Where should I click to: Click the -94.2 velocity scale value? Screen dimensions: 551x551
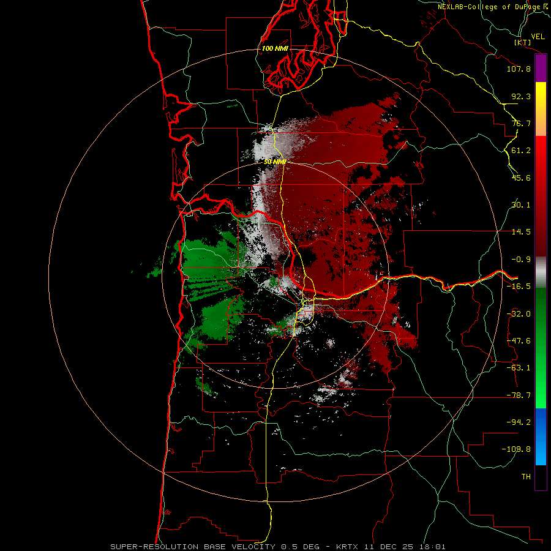[x=519, y=422]
